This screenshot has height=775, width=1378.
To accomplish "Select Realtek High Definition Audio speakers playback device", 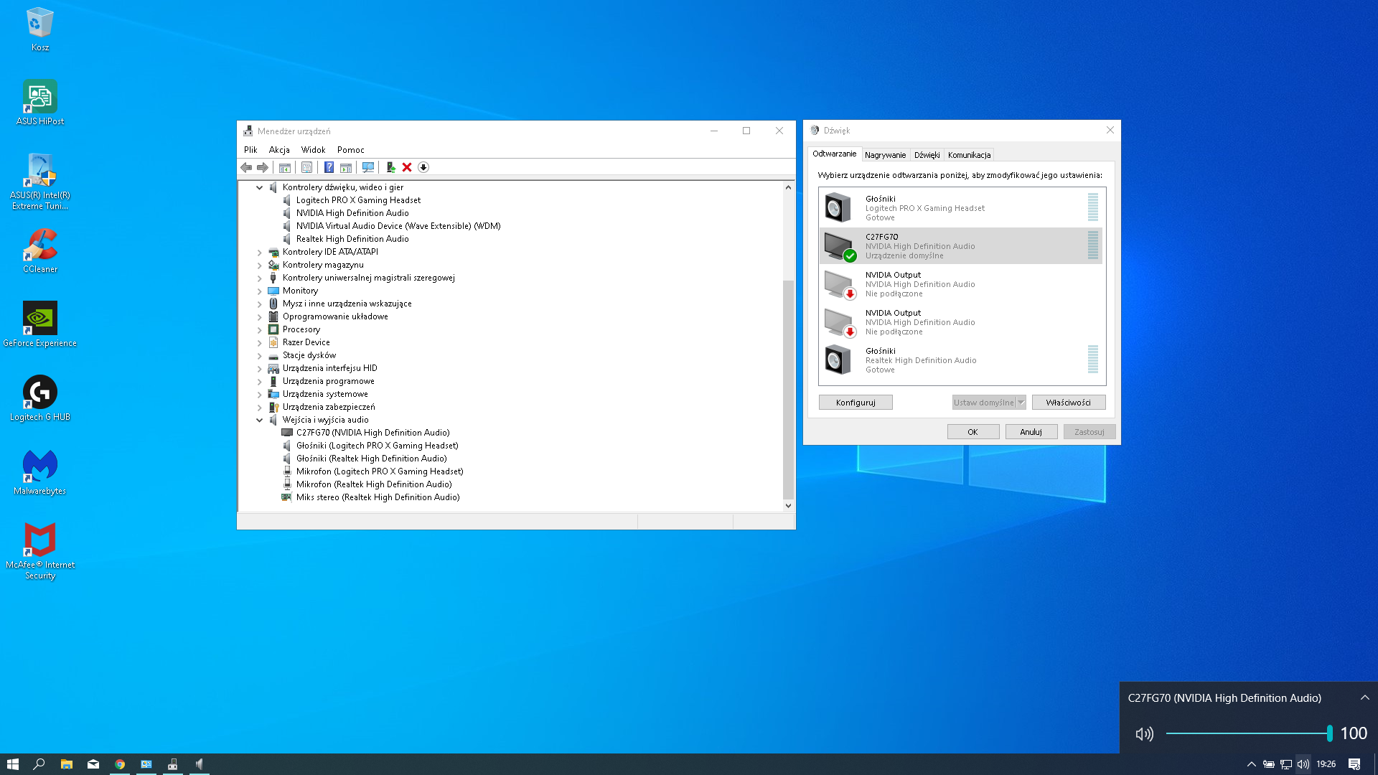I will click(x=962, y=360).
